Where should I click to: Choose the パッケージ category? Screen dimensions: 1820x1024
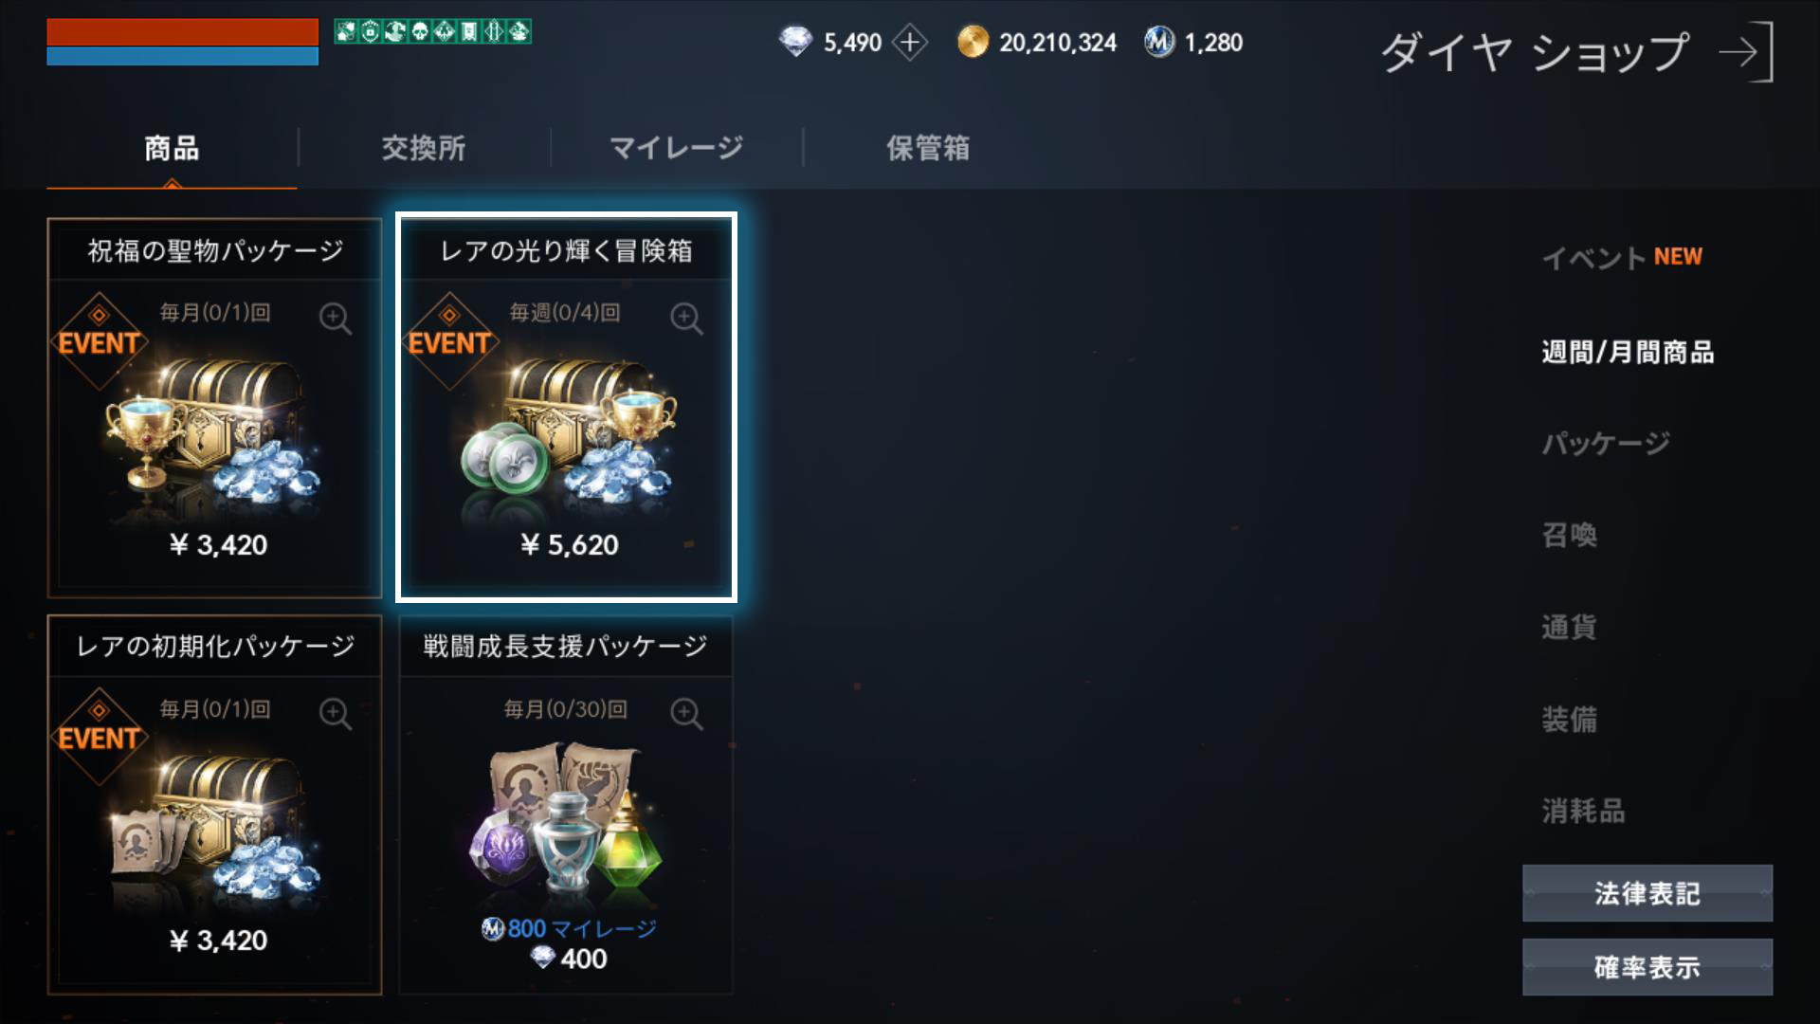pyautogui.click(x=1606, y=443)
